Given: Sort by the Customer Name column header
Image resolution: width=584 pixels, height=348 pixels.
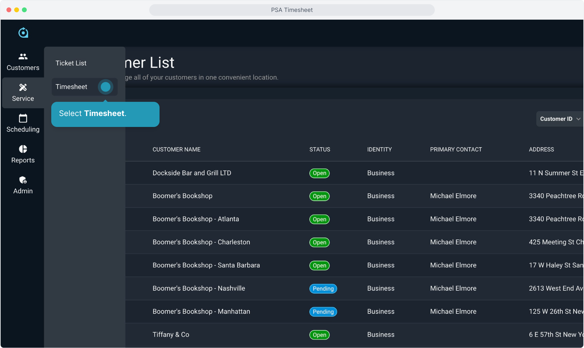Looking at the screenshot, I should click(x=176, y=150).
